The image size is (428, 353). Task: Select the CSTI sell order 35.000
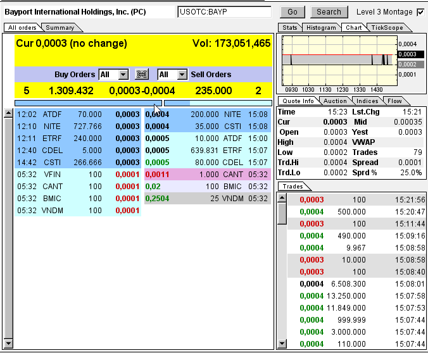coord(208,127)
